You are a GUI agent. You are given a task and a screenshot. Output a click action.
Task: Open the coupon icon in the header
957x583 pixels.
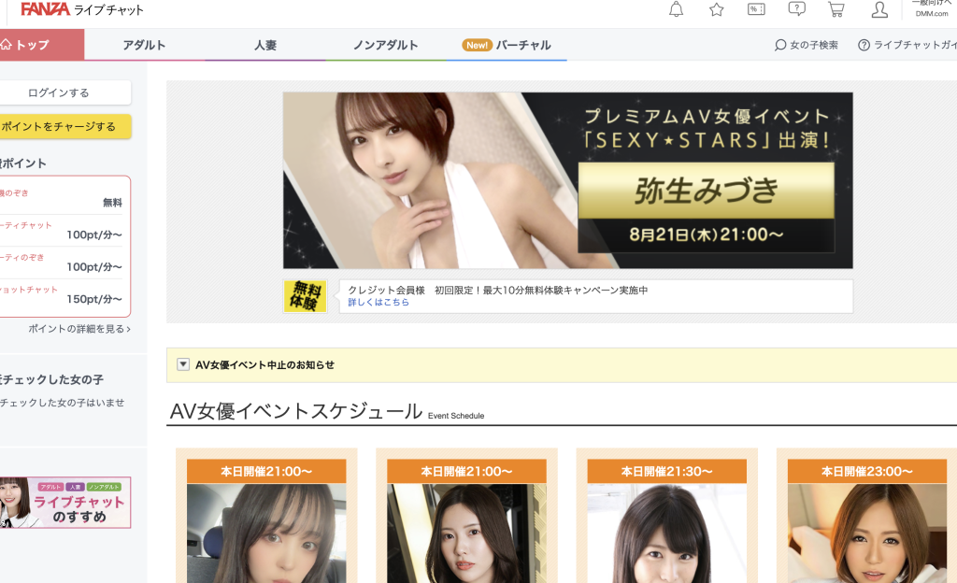(756, 9)
